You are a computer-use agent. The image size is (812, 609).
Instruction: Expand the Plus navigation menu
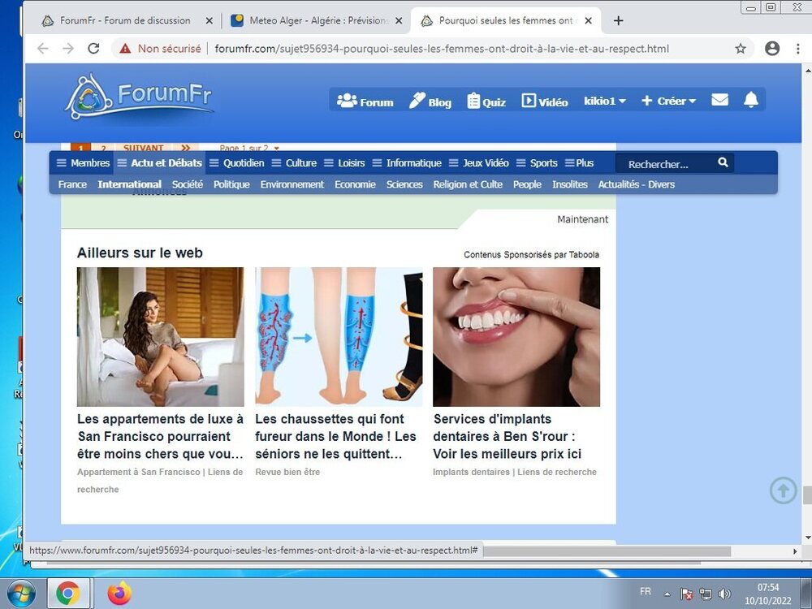(x=580, y=162)
